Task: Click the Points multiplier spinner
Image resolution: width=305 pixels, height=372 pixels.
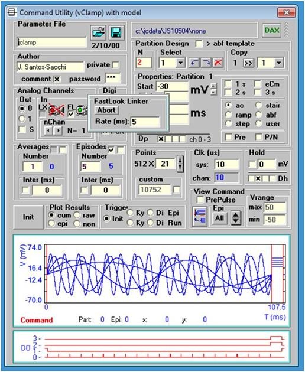Action: coord(180,164)
